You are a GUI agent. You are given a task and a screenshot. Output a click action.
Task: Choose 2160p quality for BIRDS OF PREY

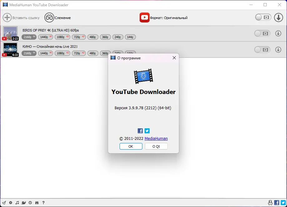coord(29,37)
